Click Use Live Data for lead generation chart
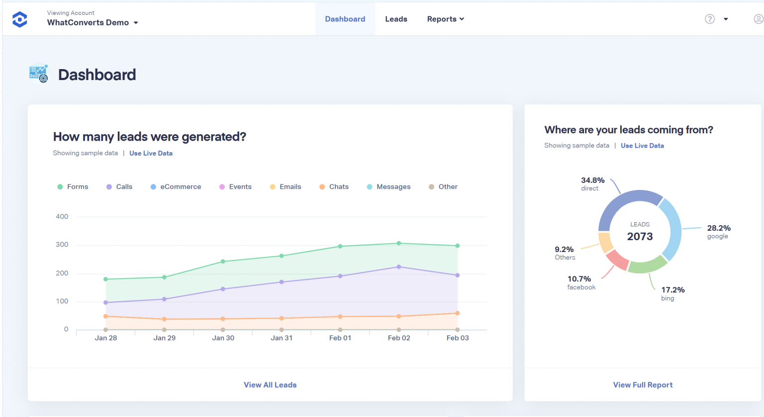 click(151, 153)
